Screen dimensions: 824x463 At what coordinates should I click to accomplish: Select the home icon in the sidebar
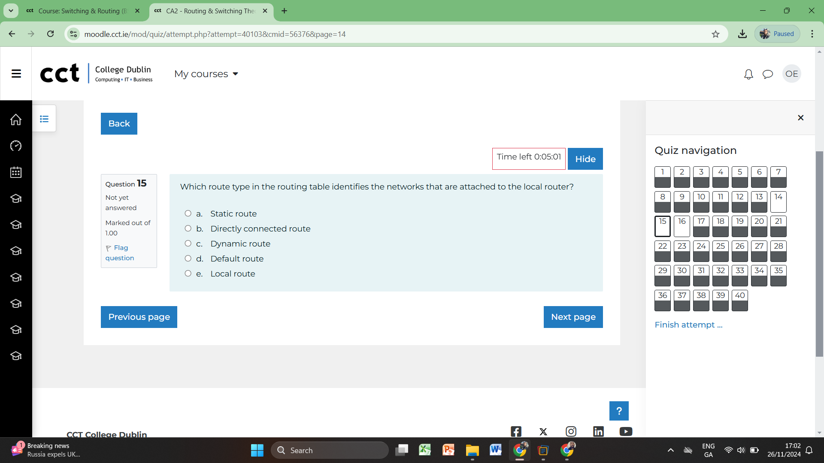point(15,120)
